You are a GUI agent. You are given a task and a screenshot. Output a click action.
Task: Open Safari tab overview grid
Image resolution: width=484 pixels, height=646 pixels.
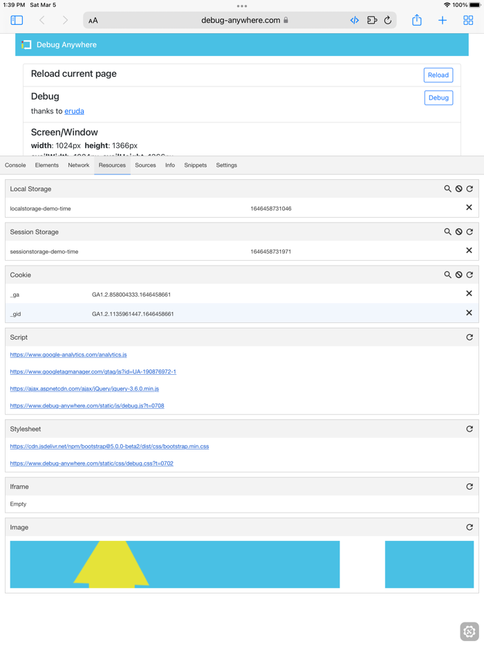[469, 20]
